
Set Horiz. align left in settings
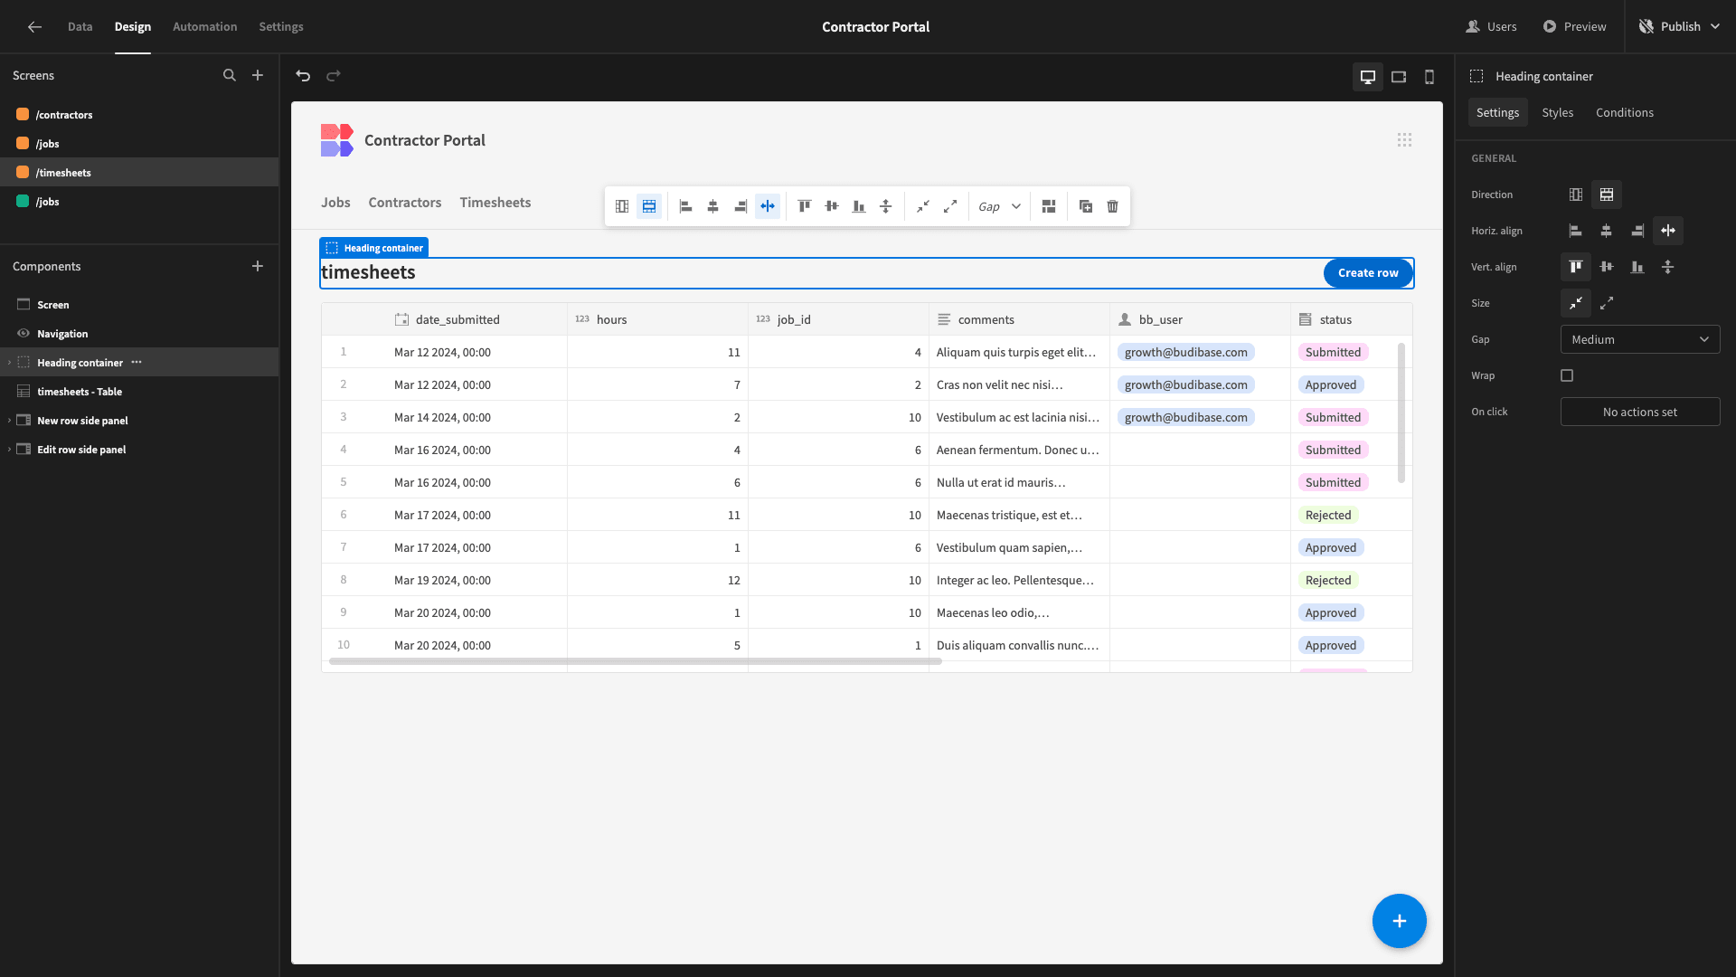1576,231
